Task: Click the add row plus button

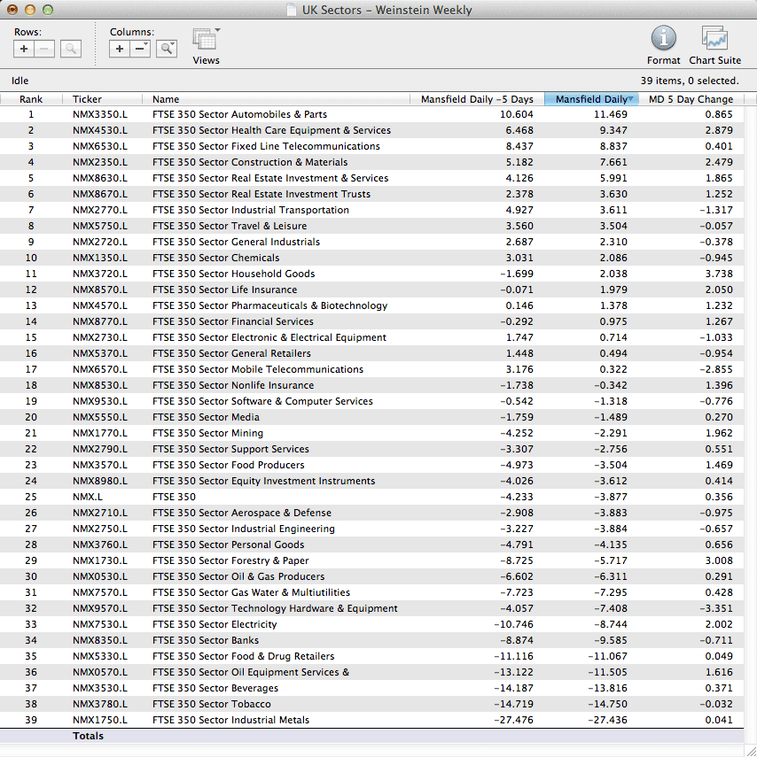Action: tap(24, 50)
